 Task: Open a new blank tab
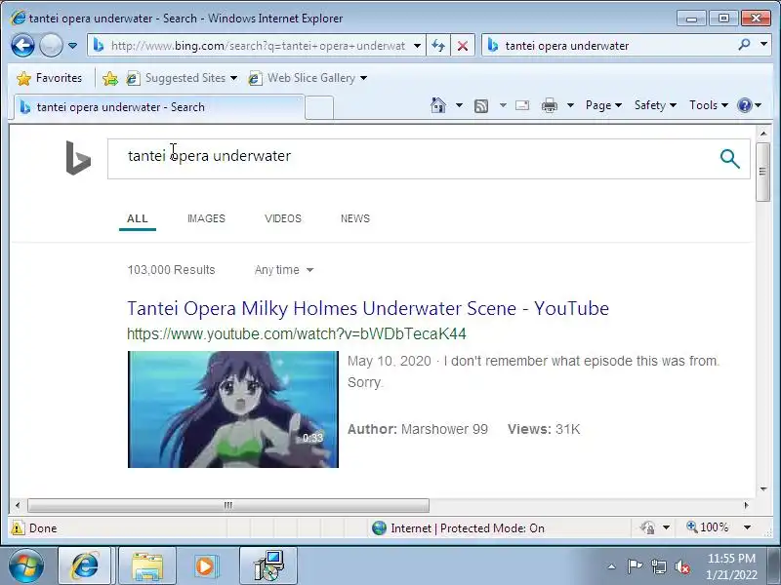pos(319,108)
